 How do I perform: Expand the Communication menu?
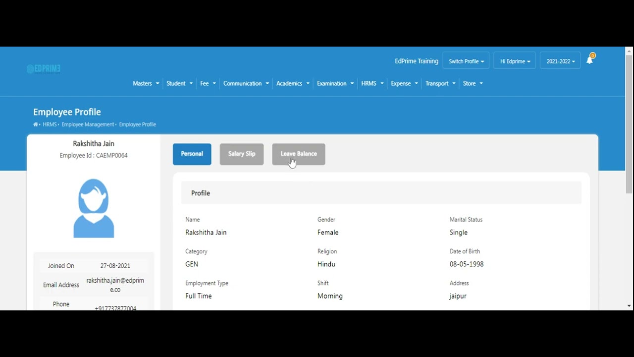click(246, 83)
